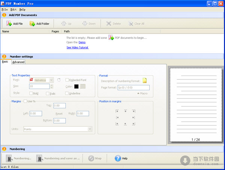Click the Right margin input field
The width and height of the screenshot is (225, 170).
point(83,113)
